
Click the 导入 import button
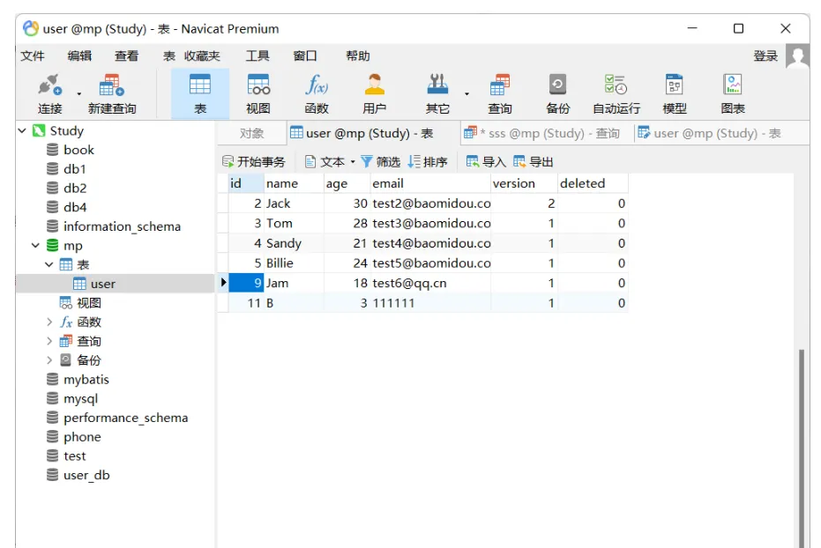click(x=487, y=162)
